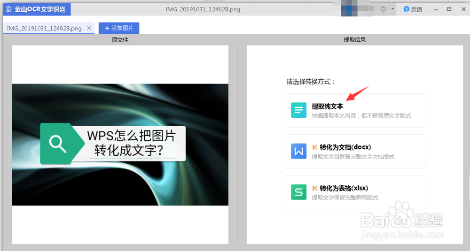The height and width of the screenshot is (251, 470).
Task: Click the VIP badge beside 转化为表格
Action: pos(315,188)
